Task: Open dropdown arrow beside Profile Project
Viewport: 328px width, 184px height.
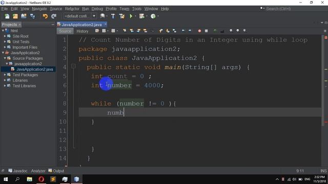Action: (x=158, y=16)
